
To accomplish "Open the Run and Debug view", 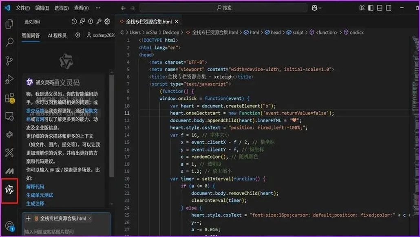I will tap(9, 79).
